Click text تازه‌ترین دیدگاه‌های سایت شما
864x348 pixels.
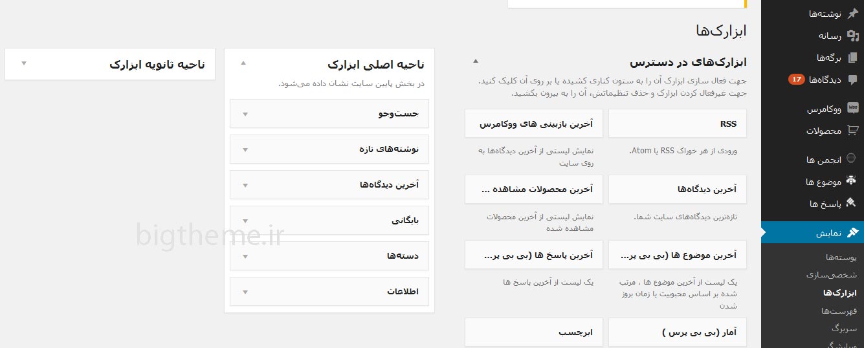685,217
